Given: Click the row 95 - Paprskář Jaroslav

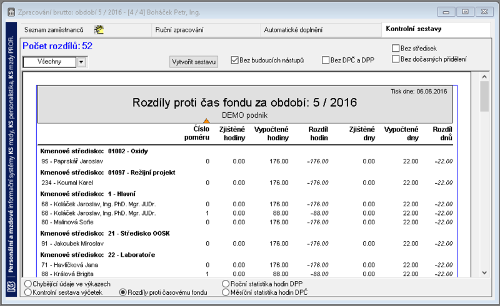Looking at the screenshot, I should [246, 161].
